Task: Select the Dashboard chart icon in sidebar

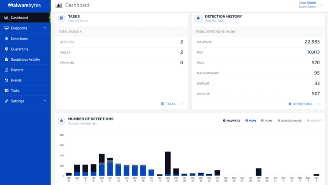Action: (6, 18)
